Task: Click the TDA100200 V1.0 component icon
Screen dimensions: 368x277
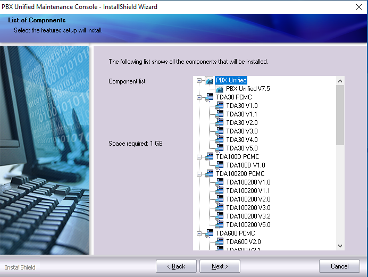Action: click(x=219, y=182)
